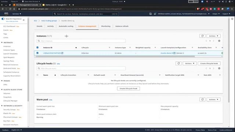Click the main page vertical scrollbar
This screenshot has width=235, height=132.
click(x=229, y=60)
